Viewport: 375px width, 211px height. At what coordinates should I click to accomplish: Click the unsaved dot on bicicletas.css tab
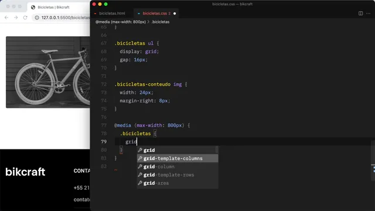(175, 13)
